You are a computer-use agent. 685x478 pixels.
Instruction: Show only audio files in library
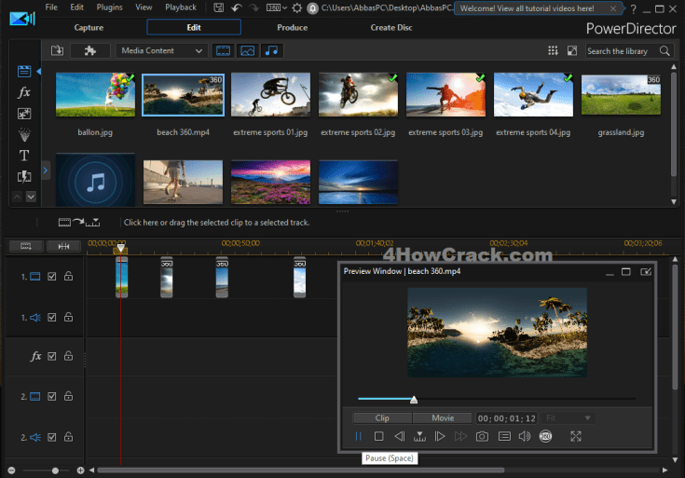271,50
